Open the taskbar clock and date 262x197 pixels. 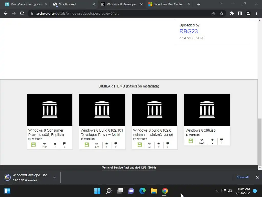[243, 191]
